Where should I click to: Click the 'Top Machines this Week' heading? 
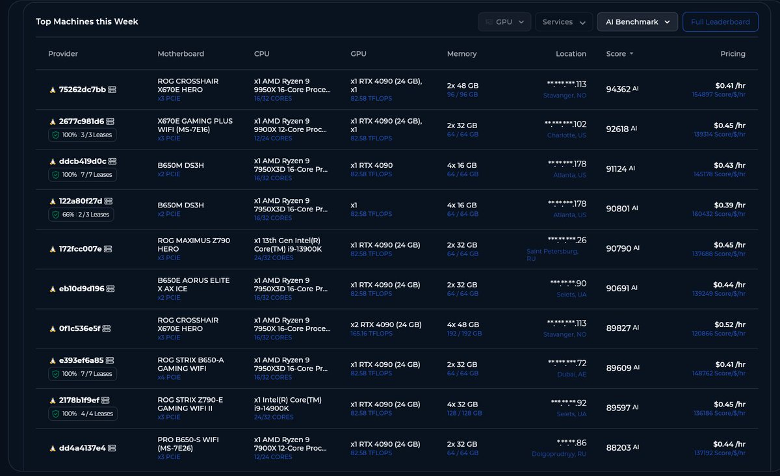[87, 21]
